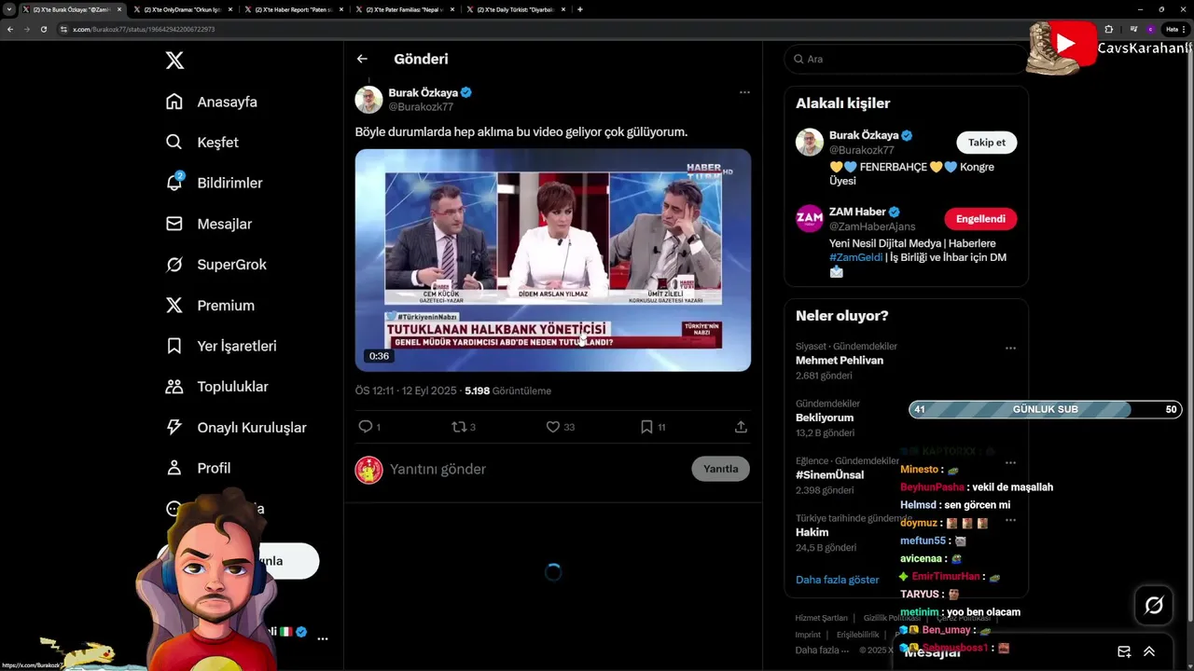
Task: Click the reply comment icon
Action: [x=365, y=427]
